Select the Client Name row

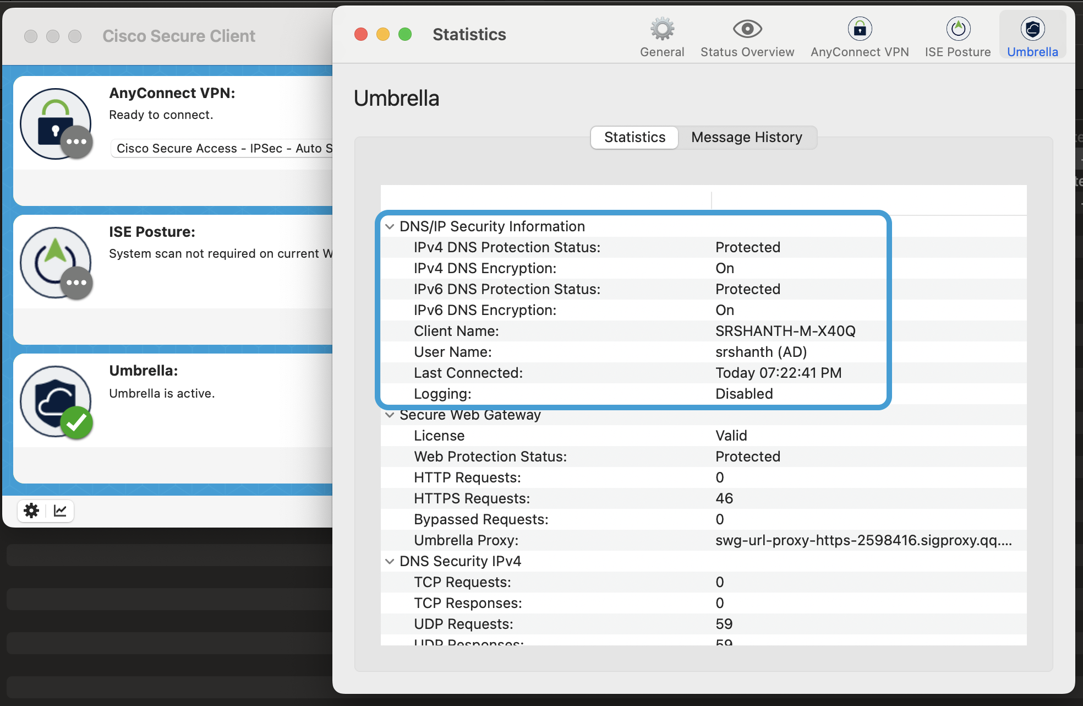coord(703,331)
